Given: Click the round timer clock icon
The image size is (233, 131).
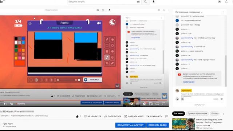Looking at the screenshot, I should (112, 23).
